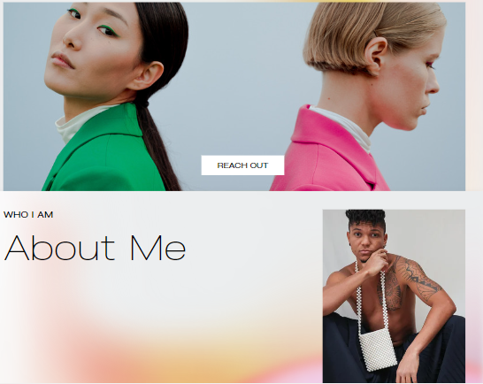Open the portrait photo of the tattooed man
Viewport: 483px width, 384px height.
394,296
